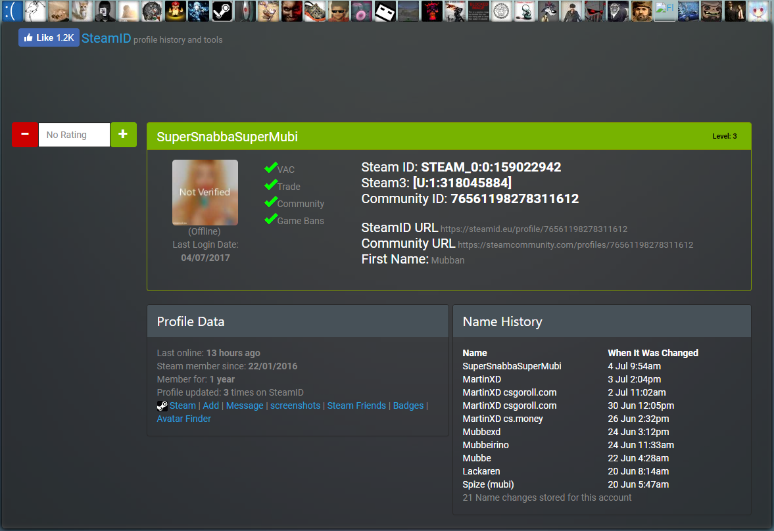Open the kitten avatar profile
Viewport: 774px width, 531px height.
[82, 11]
